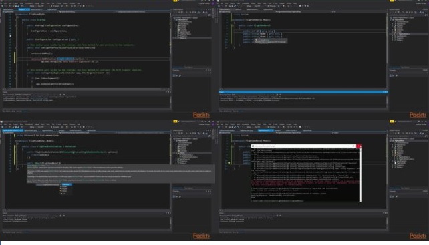Viewport: 429px width, 245px height.
Task: Select the highlighted folder in the IntelliSense window's Solution Explorer
Action: point(192,153)
